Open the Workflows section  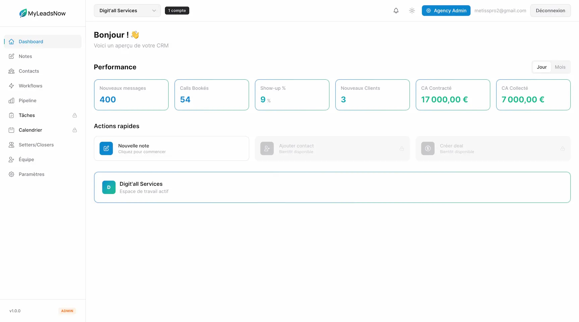tap(30, 85)
